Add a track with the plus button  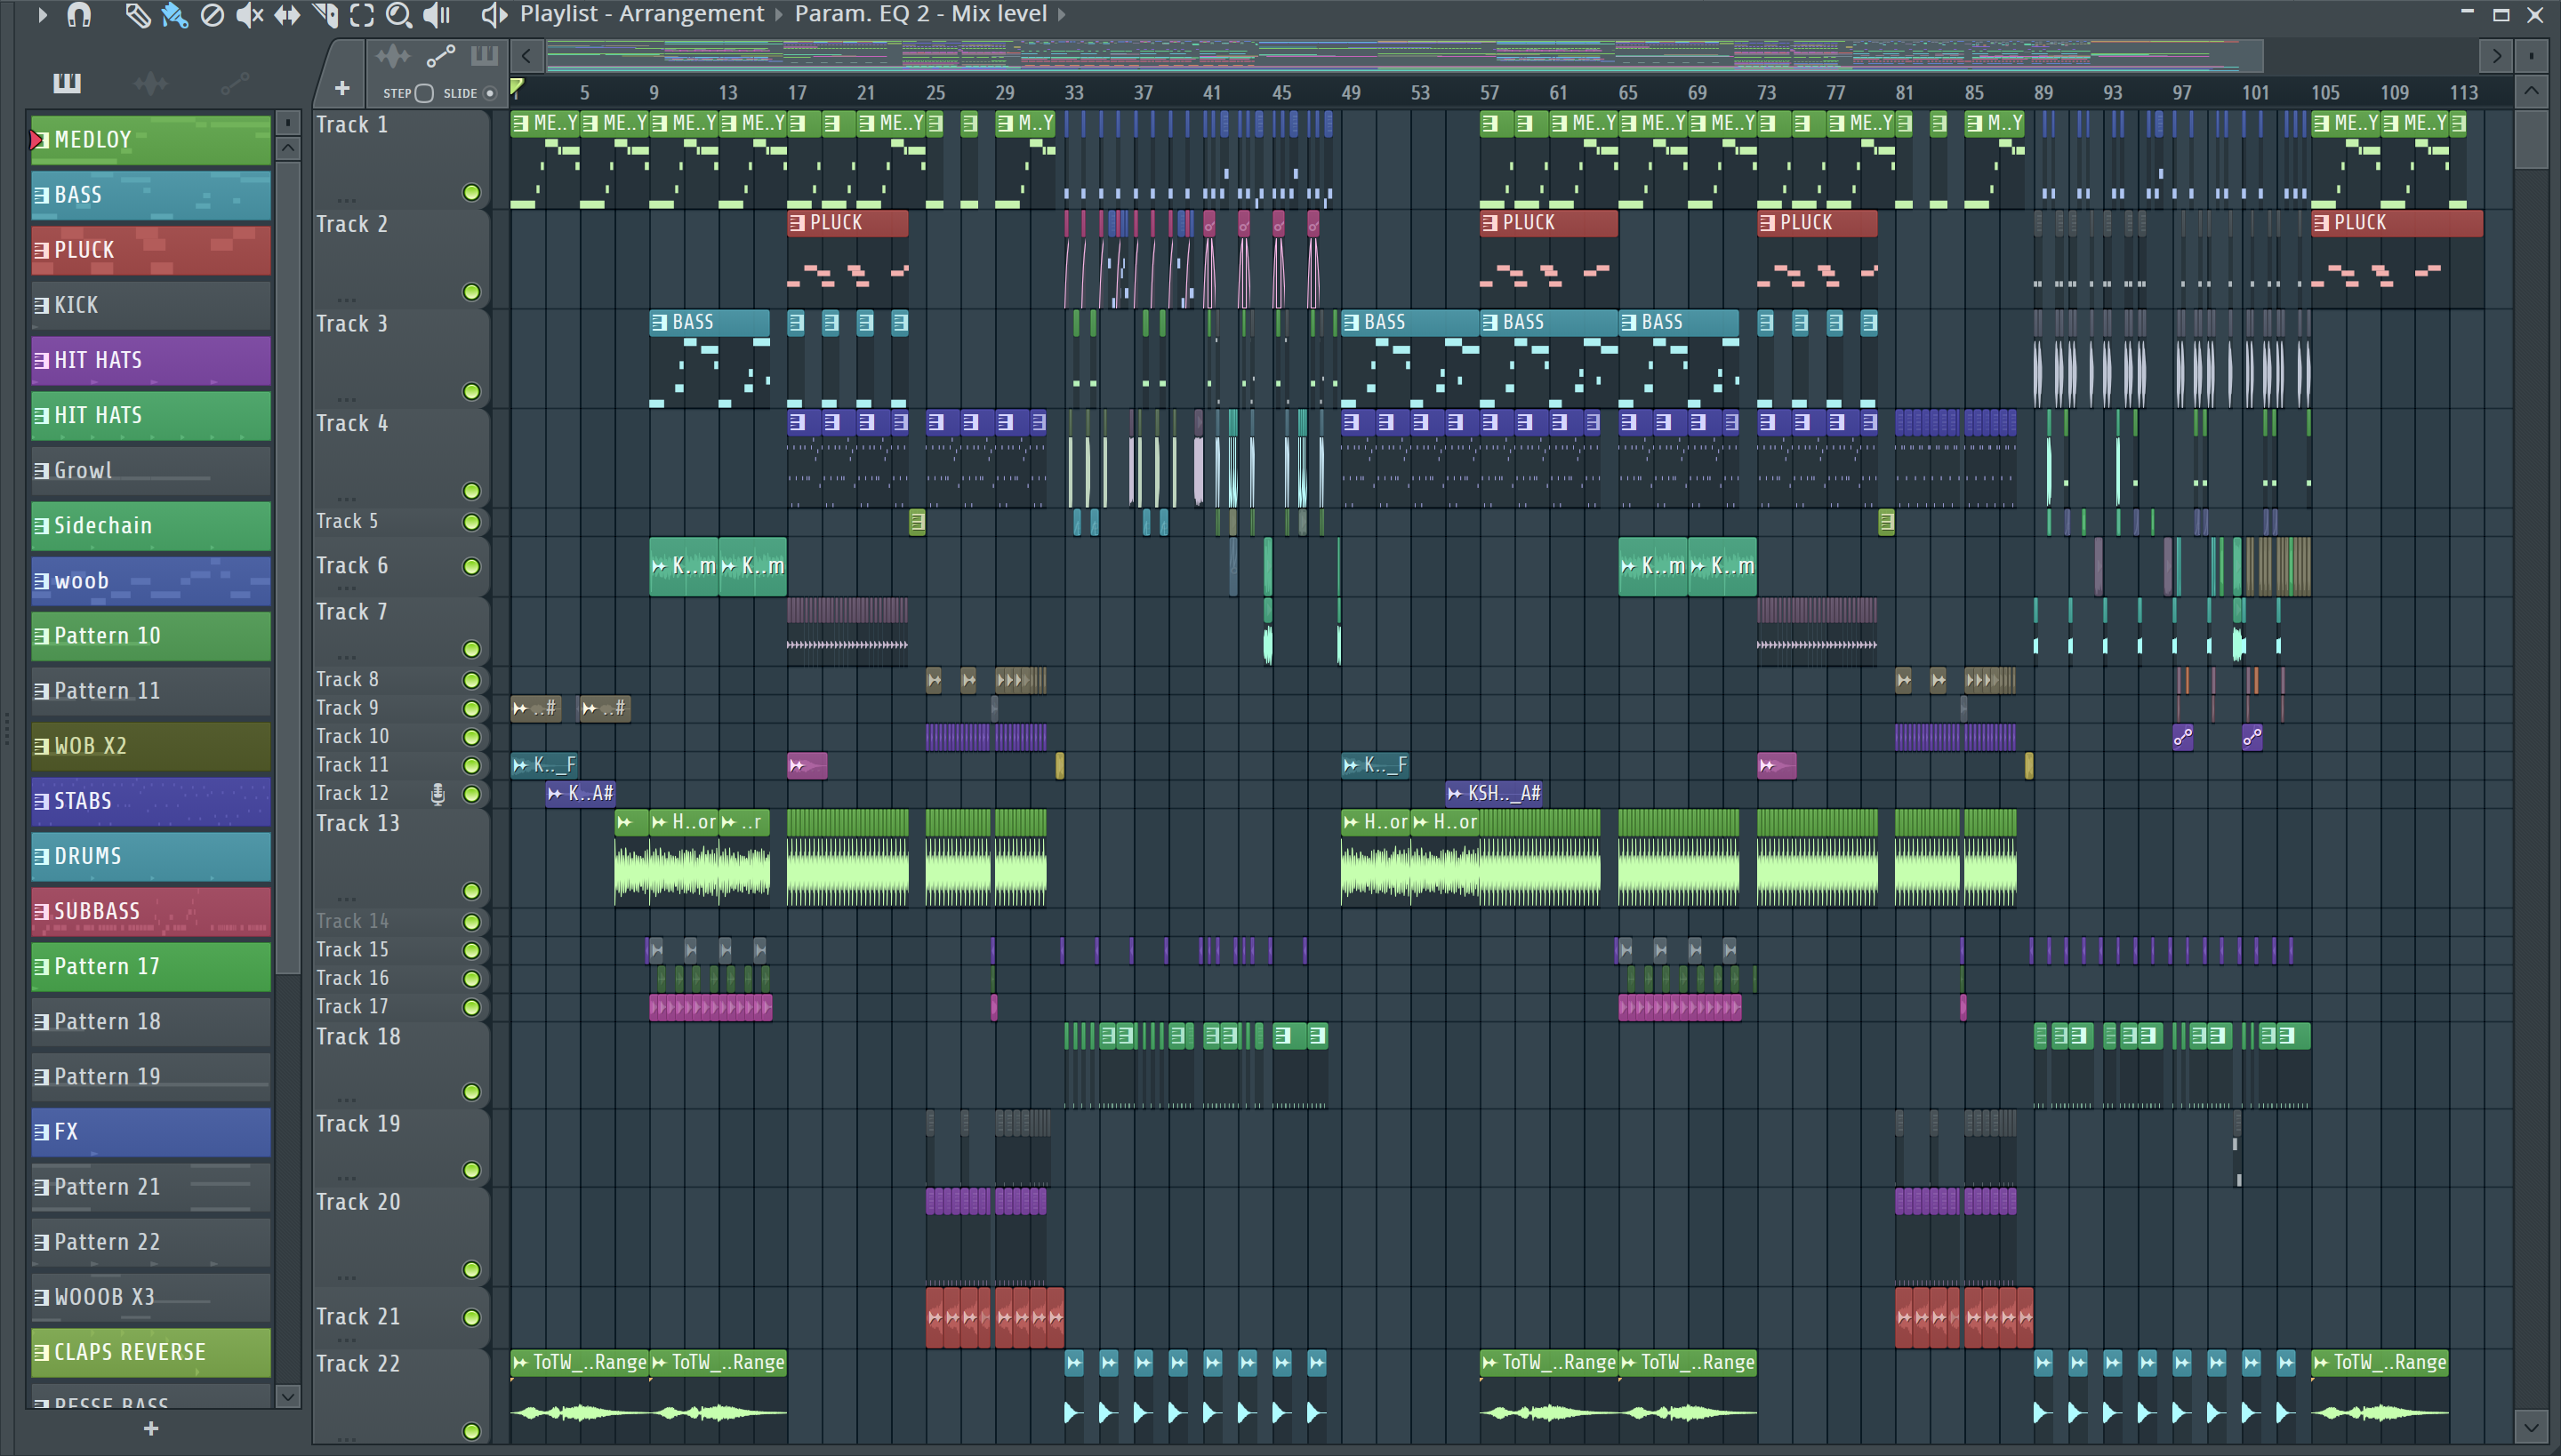click(342, 89)
